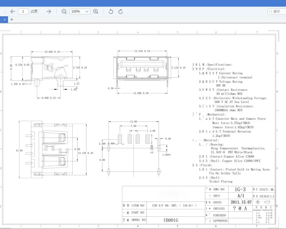The image size is (286, 229).
Task: Zoom in with plus magnifier
Action: 96,11
